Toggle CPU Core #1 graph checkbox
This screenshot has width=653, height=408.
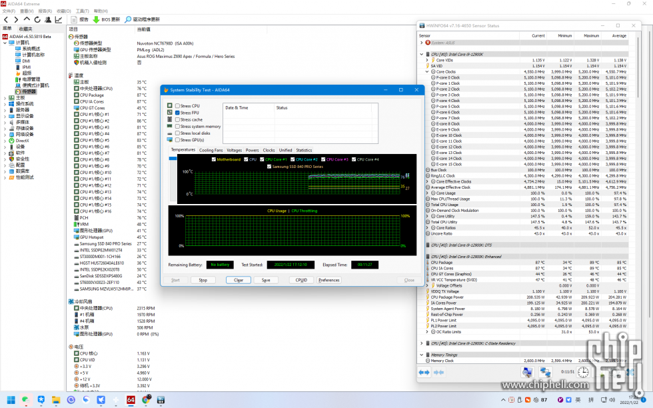pyautogui.click(x=262, y=159)
